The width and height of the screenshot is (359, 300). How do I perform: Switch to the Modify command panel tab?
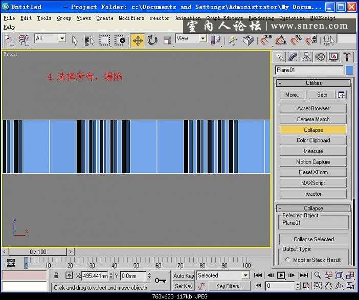293,57
